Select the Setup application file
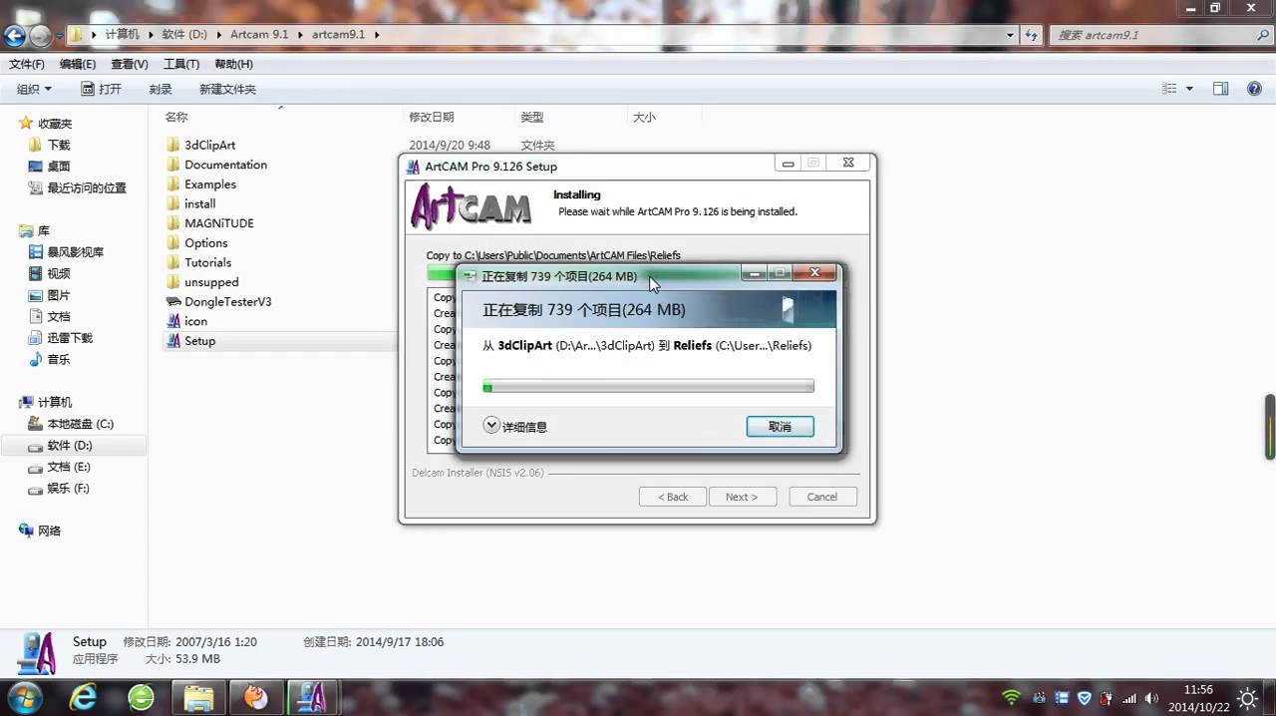This screenshot has width=1276, height=716. (199, 341)
